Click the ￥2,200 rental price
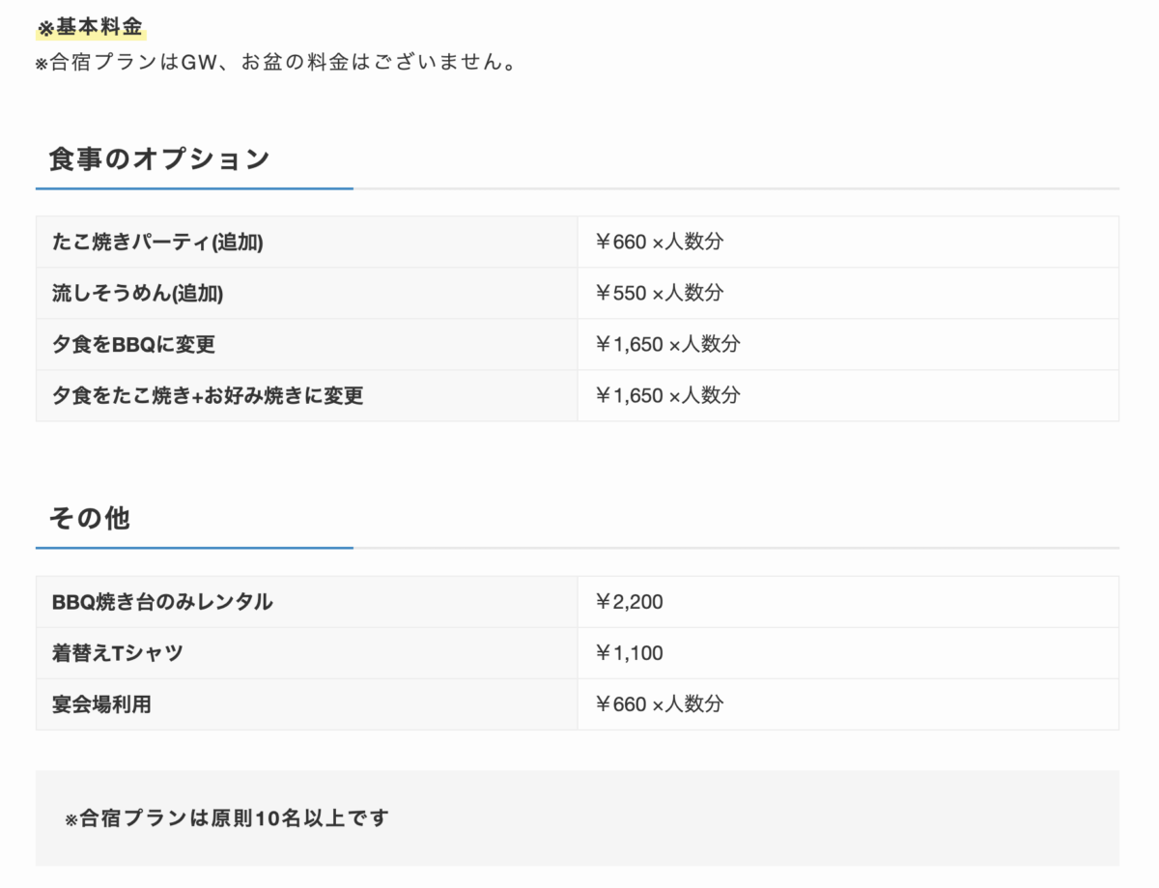Image resolution: width=1159 pixels, height=888 pixels. (629, 603)
